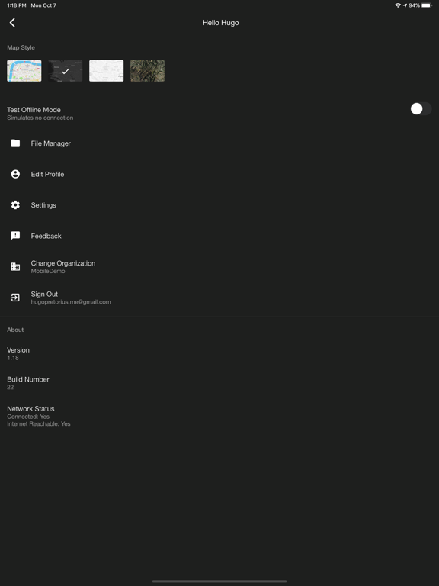Click the '1.18' version value
Viewport: 439px width, 586px height.
tap(13, 358)
